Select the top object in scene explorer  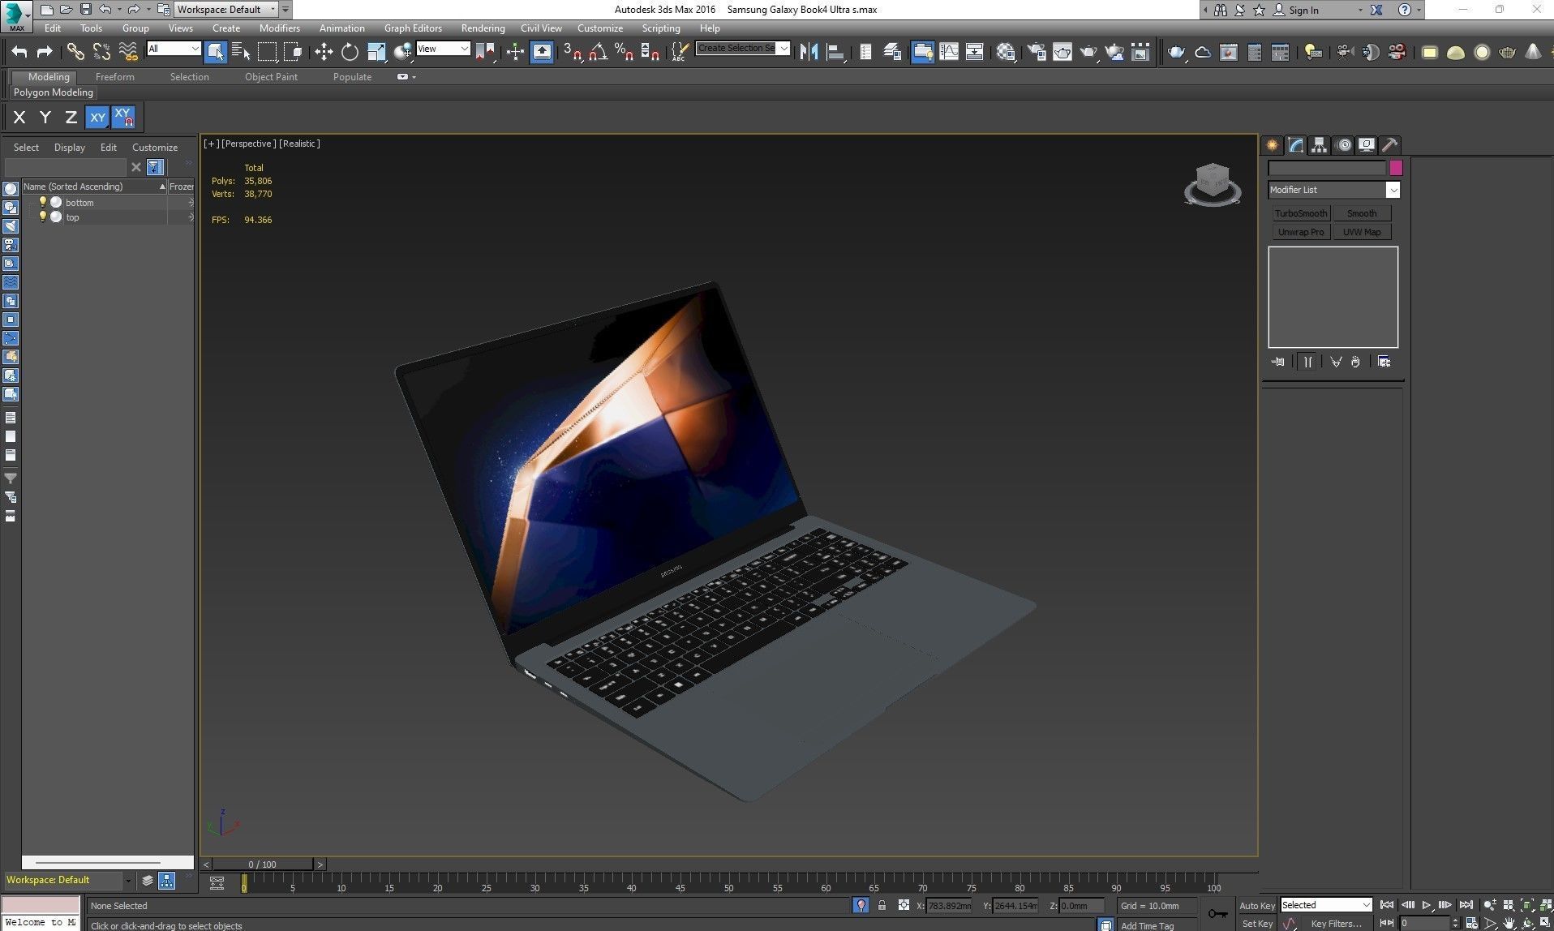[72, 217]
